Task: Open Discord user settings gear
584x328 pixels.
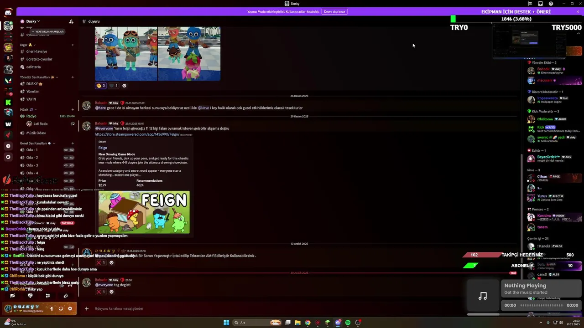Action: tap(70, 308)
